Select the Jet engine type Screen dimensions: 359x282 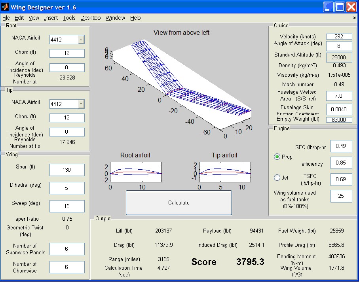[277, 178]
